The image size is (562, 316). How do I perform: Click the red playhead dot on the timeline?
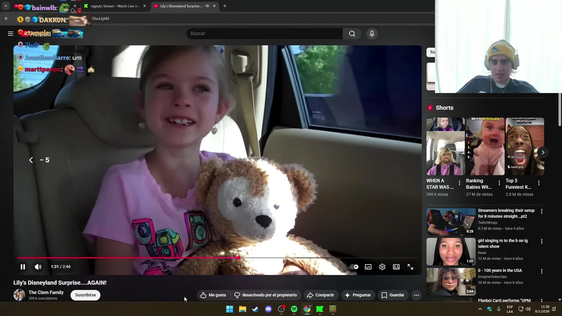pos(238,258)
